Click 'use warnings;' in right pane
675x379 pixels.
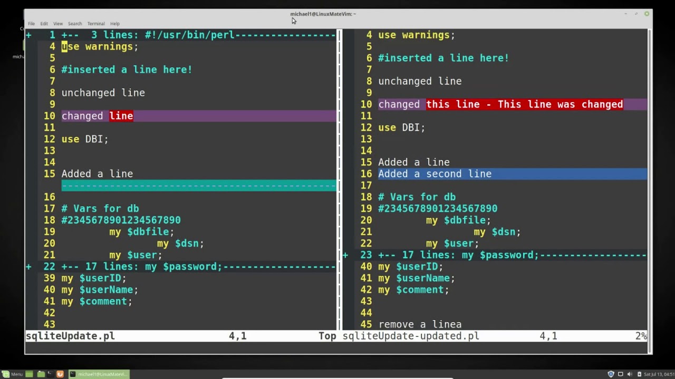tap(417, 35)
